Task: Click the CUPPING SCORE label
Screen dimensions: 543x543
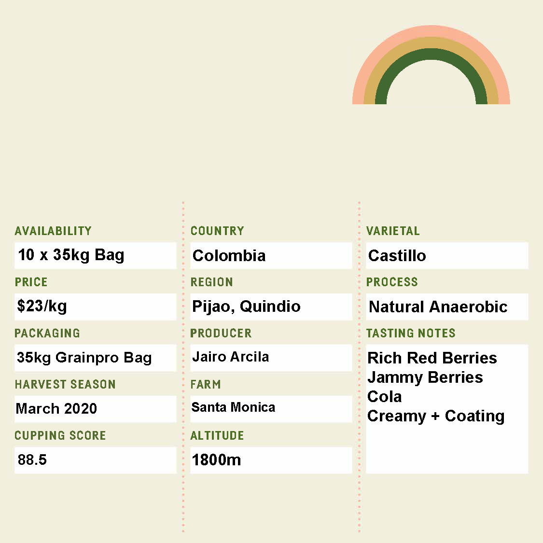Action: click(60, 435)
